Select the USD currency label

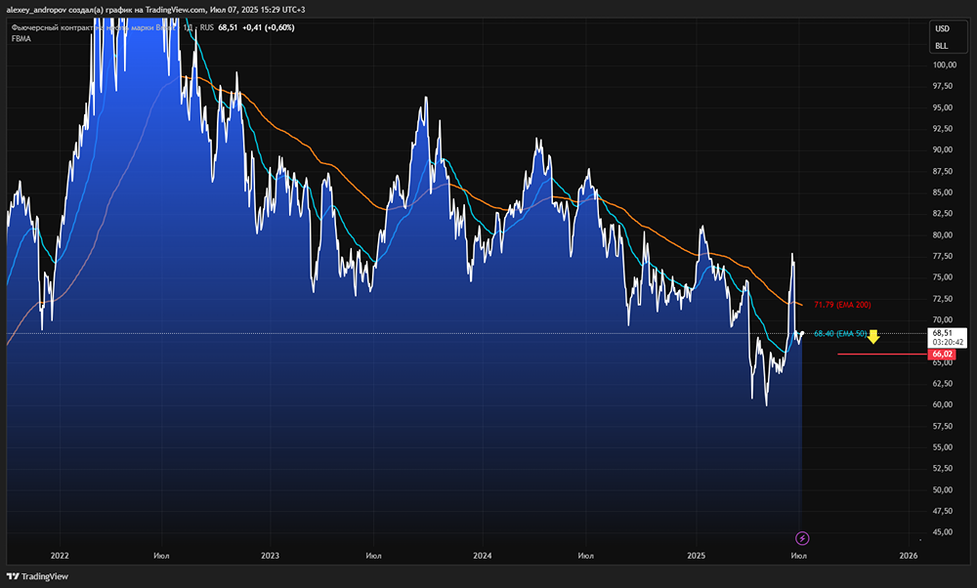(942, 28)
